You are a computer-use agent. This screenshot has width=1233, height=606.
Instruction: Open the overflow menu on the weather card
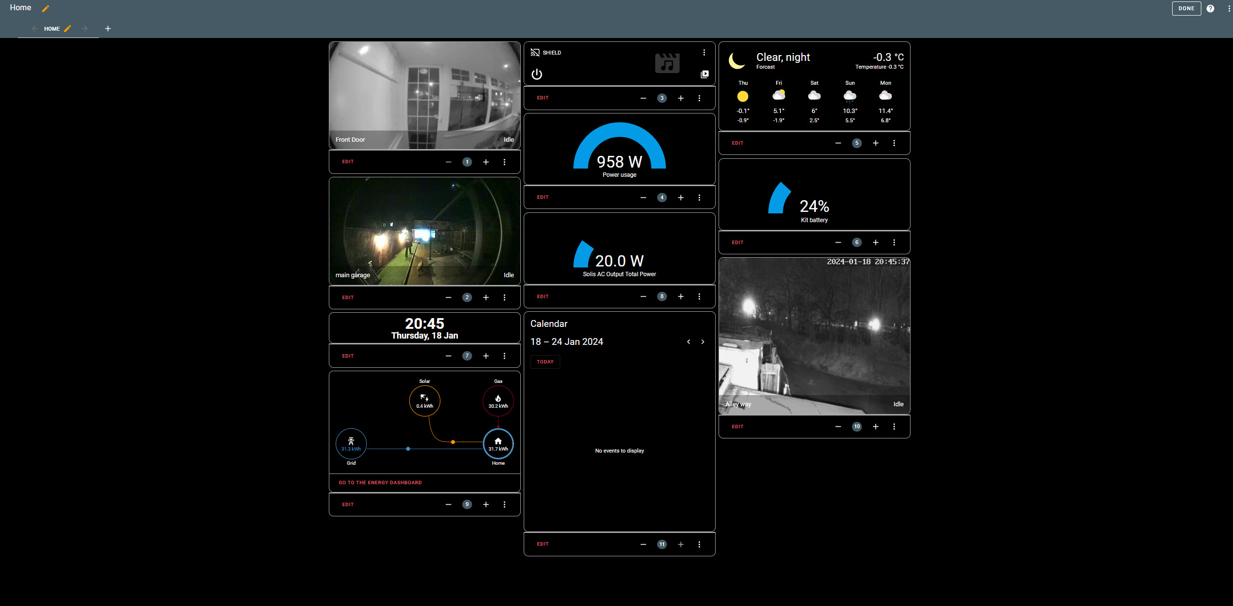[894, 143]
